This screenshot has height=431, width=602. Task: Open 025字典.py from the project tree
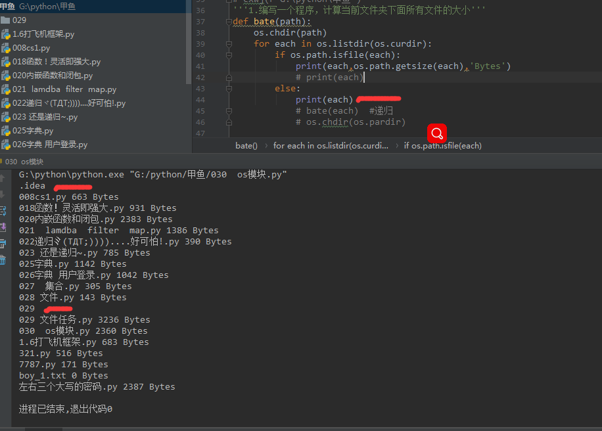point(33,131)
